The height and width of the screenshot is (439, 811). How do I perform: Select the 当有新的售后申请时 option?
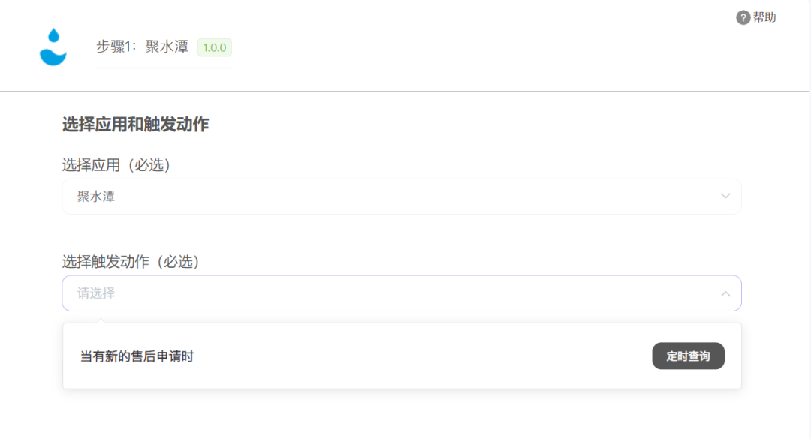[137, 356]
